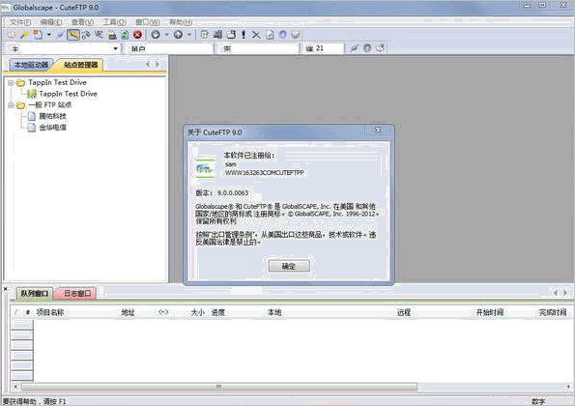The width and height of the screenshot is (575, 406).
Task: Click the connect plug icon in quick connect bar
Action: pos(354,48)
